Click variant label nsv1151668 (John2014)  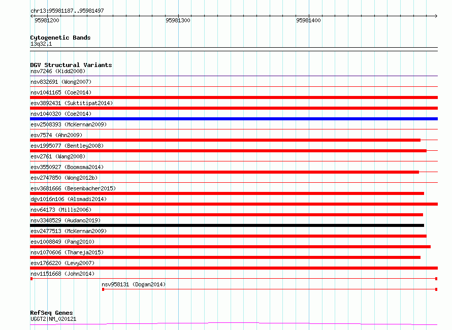(62, 274)
